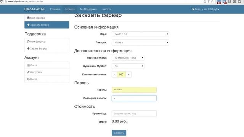244x137 pixels.
Task: Click the exit icon beside Выход
Action: coord(28,79)
